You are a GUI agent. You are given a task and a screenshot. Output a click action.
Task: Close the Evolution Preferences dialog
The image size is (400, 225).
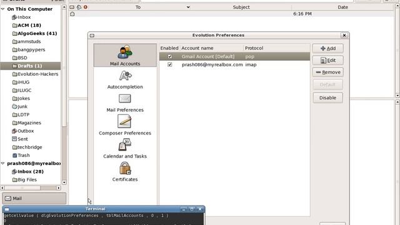point(344,35)
